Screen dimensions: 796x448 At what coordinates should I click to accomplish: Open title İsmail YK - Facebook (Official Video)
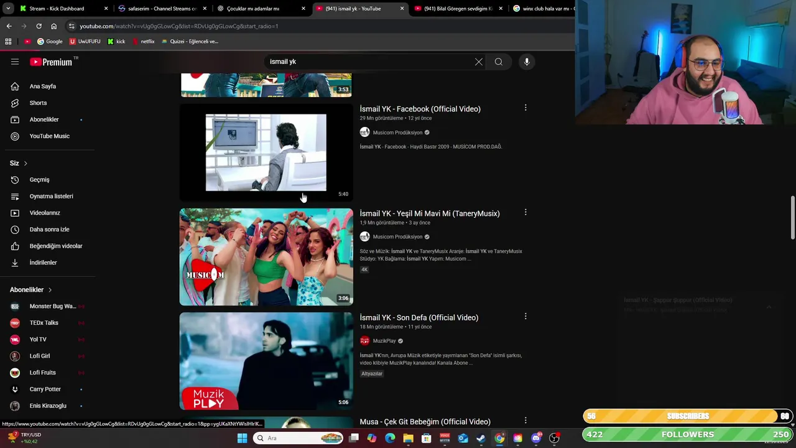click(x=420, y=109)
